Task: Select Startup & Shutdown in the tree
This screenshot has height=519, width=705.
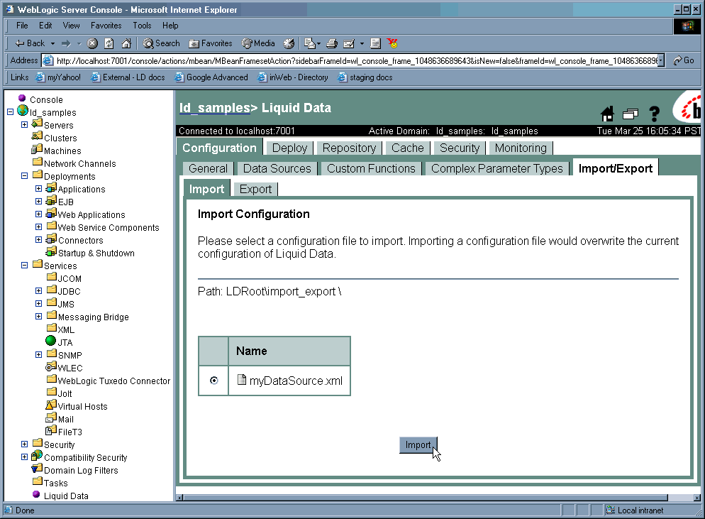Action: (96, 253)
